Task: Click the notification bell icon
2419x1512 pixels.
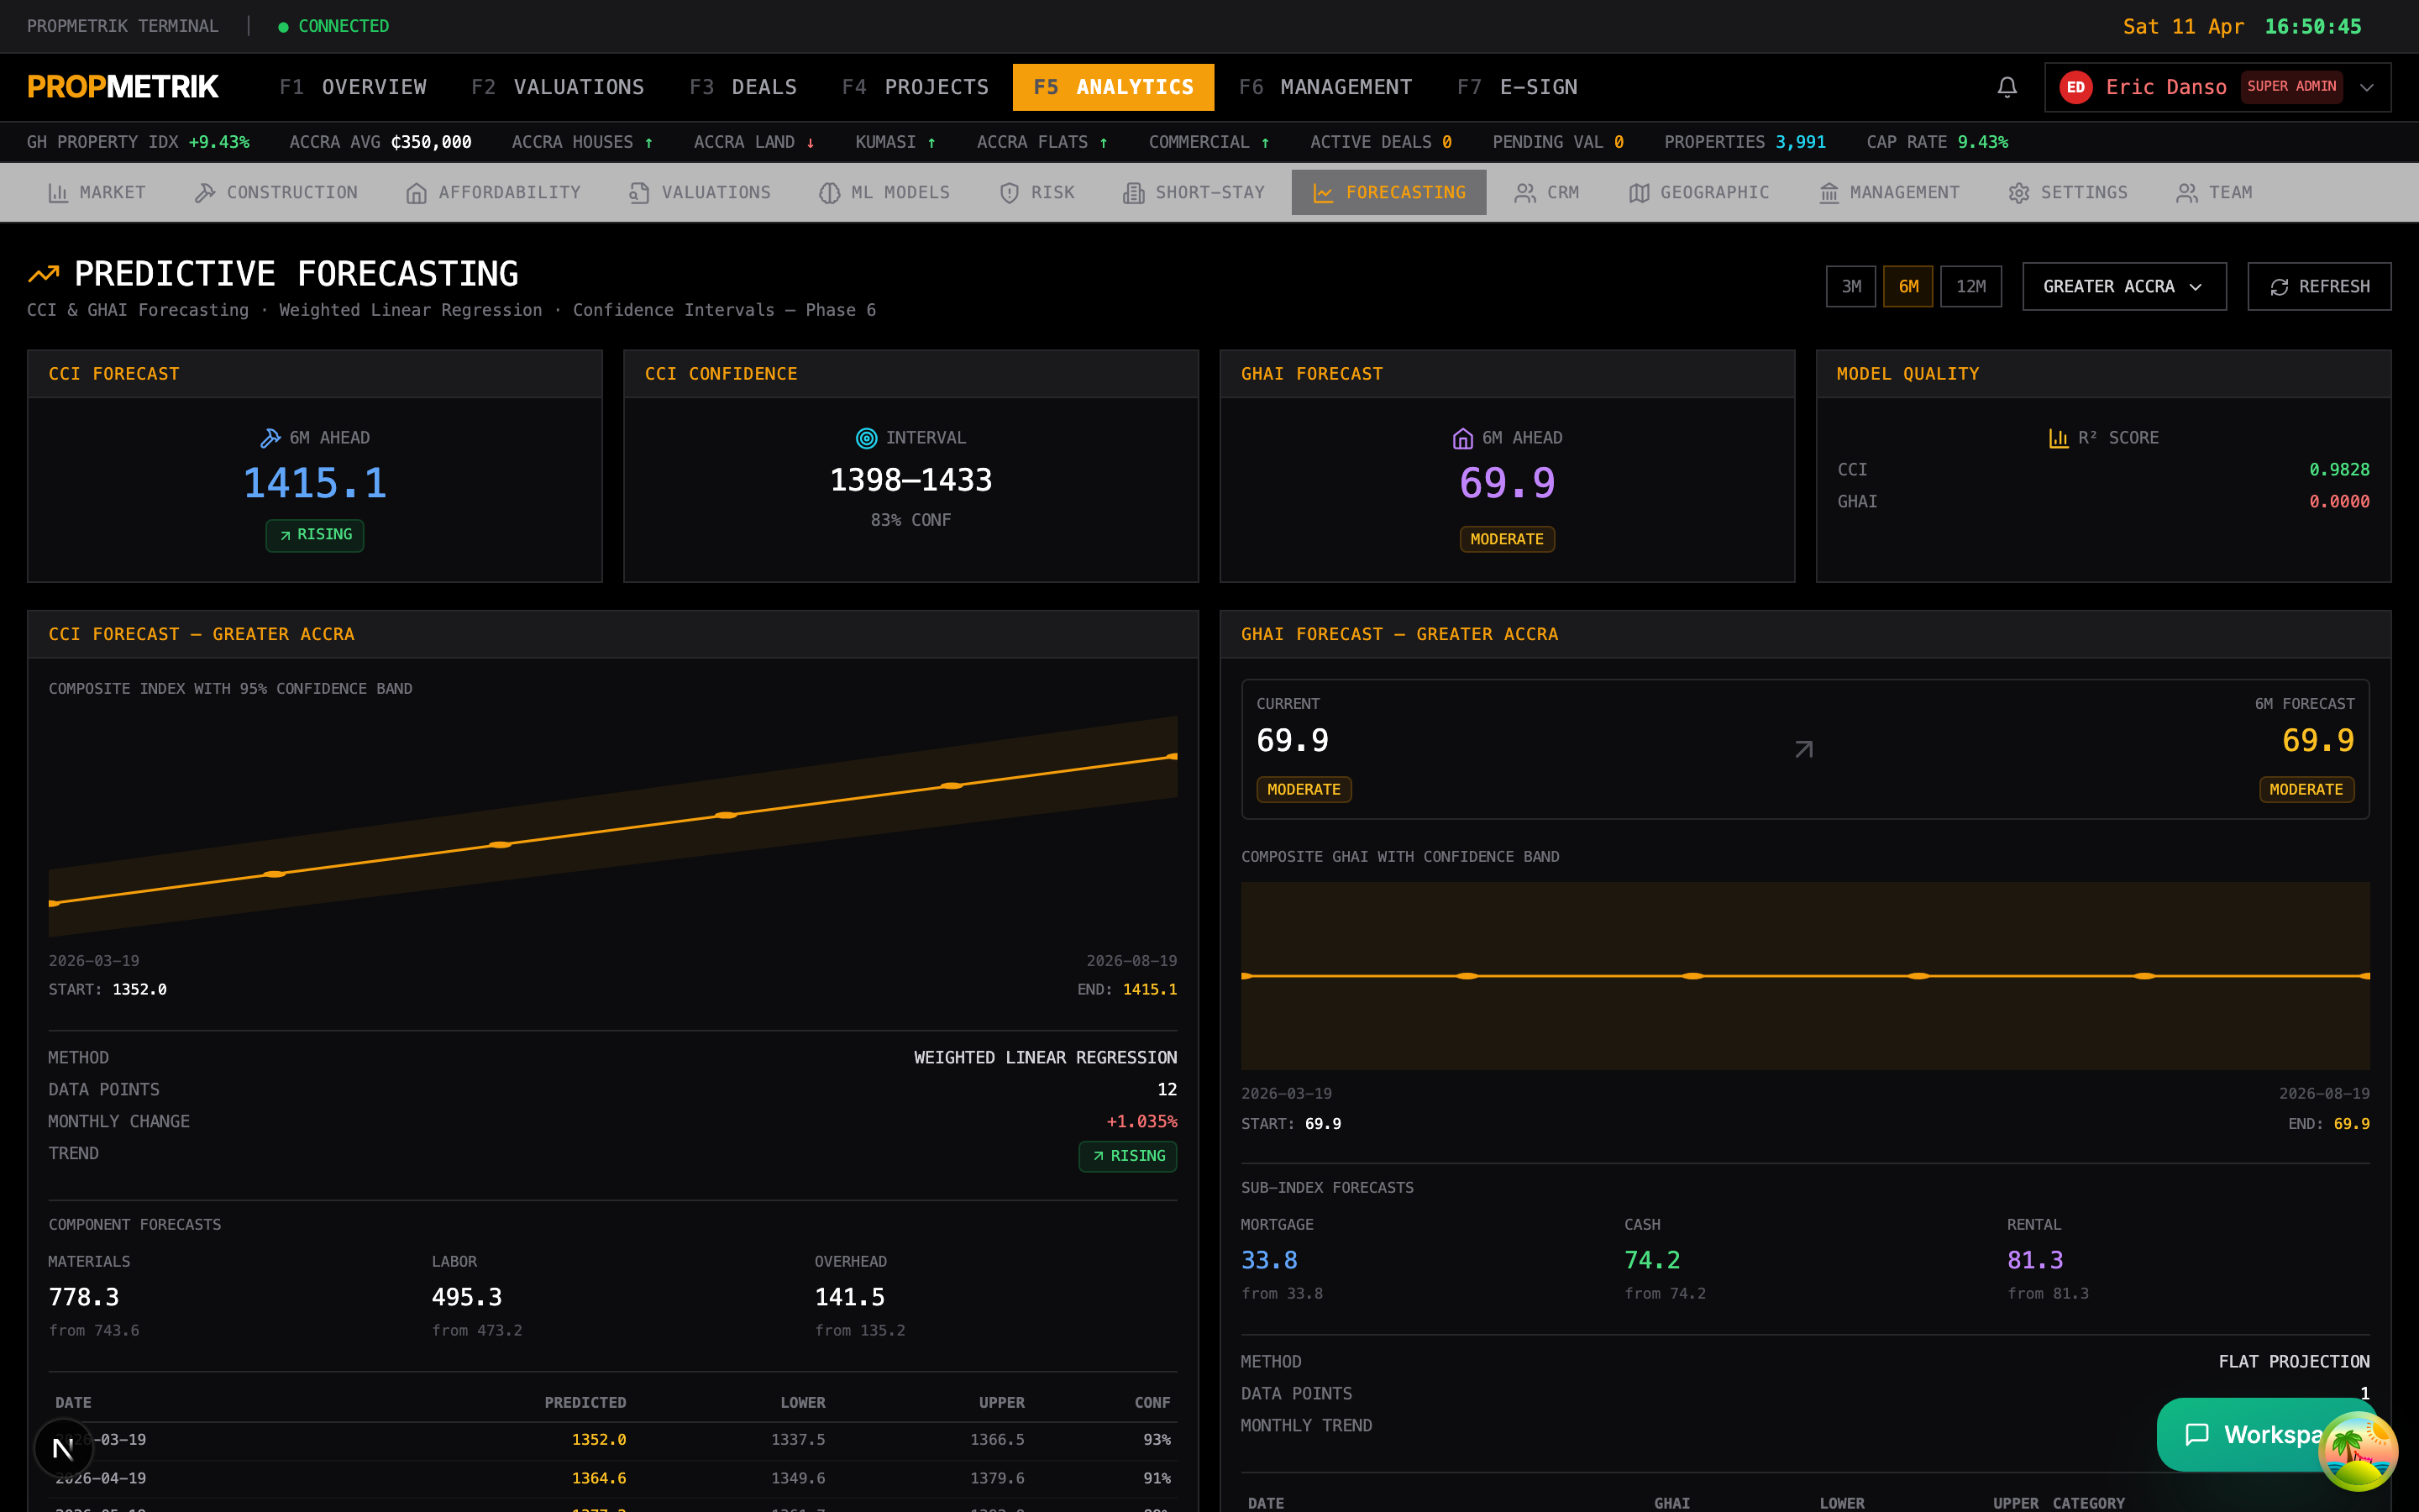Action: tap(2006, 87)
